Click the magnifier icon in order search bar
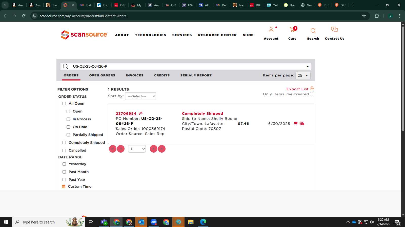Viewport: 405px width, 227px height. tap(66, 66)
